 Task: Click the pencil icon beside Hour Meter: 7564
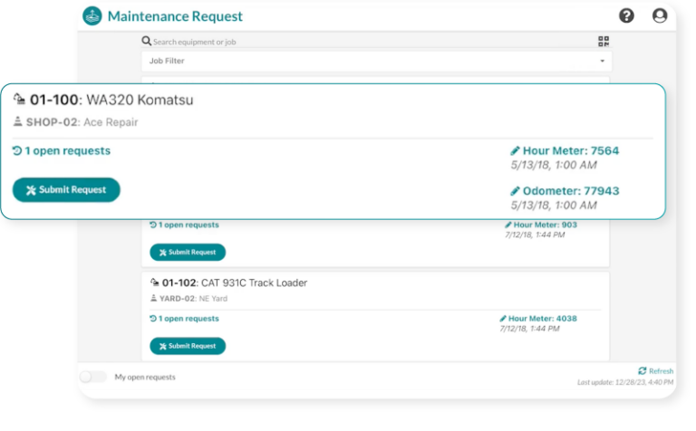(x=515, y=151)
